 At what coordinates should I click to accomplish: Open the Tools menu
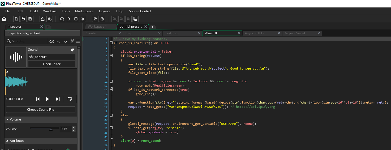[x=66, y=11]
